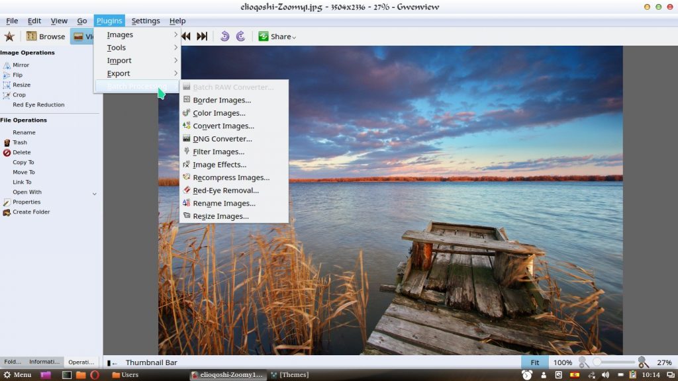The height and width of the screenshot is (381, 678).
Task: Click Copy To under File Operations
Action: click(x=23, y=163)
